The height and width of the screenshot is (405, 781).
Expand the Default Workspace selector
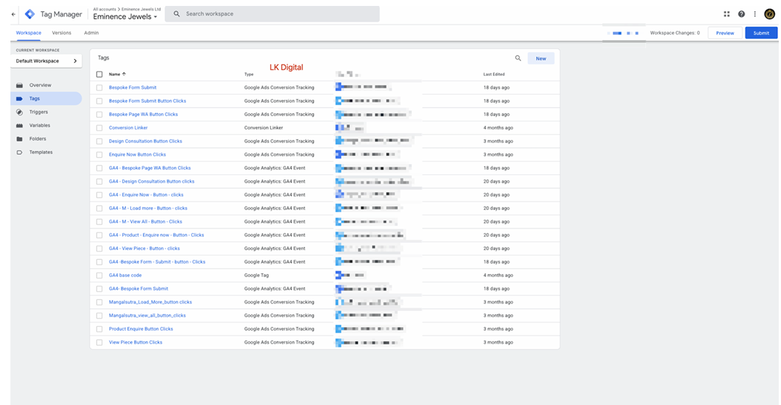46,61
